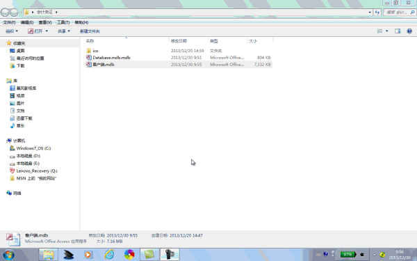Select the Database.mdb.mdb file icon
Screen dimensions: 417x261
[x=89, y=58]
